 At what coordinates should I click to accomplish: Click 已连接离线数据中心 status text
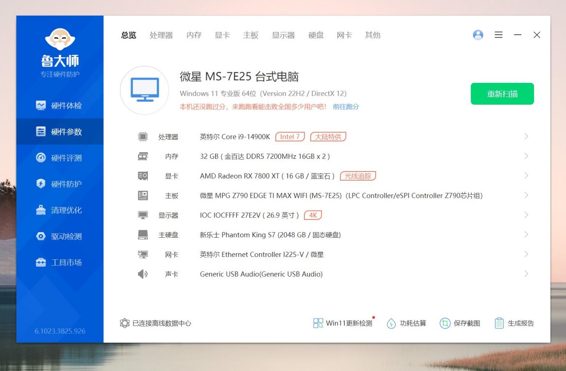[x=162, y=323]
